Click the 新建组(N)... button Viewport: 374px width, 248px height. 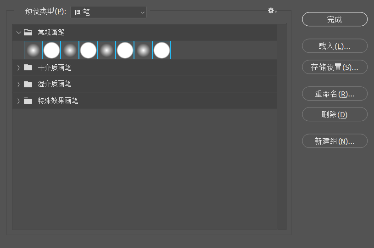pos(335,141)
